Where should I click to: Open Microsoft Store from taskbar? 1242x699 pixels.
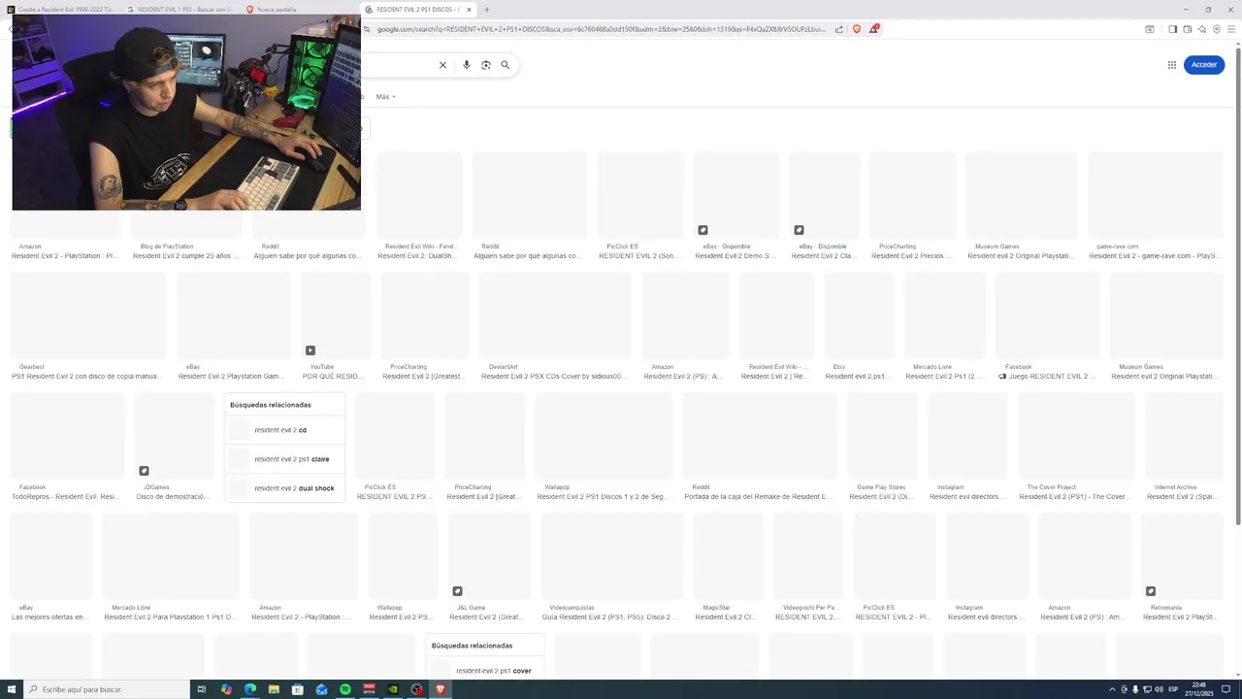point(298,689)
